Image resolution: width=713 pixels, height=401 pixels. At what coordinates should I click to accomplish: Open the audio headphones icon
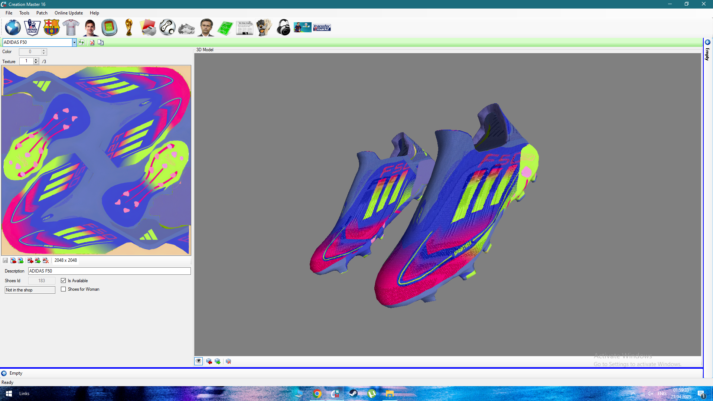(x=283, y=27)
